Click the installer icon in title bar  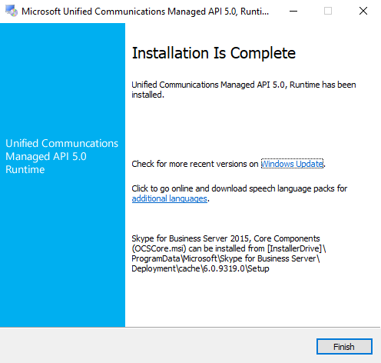pos(12,11)
